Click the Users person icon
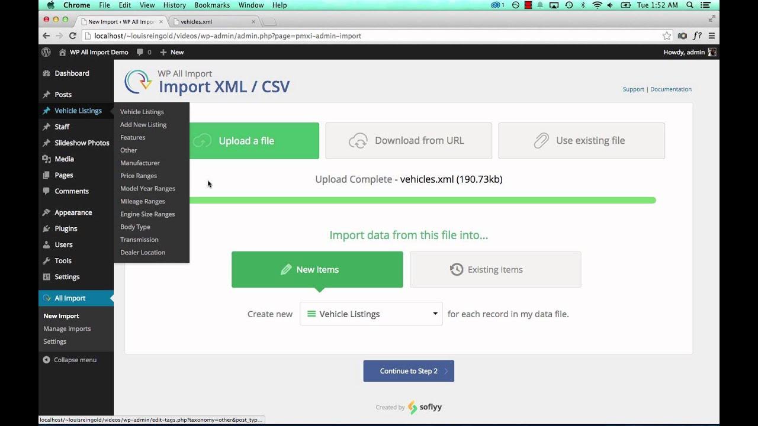 point(46,244)
